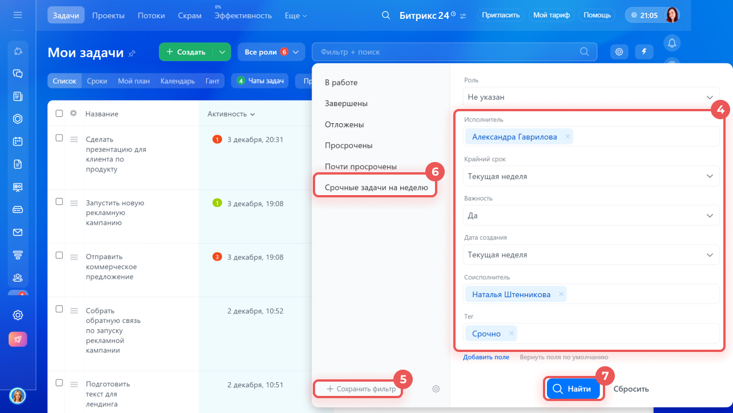The height and width of the screenshot is (413, 733).
Task: Check the box for Запустить новую рекламную кампанию
Action: 59,202
